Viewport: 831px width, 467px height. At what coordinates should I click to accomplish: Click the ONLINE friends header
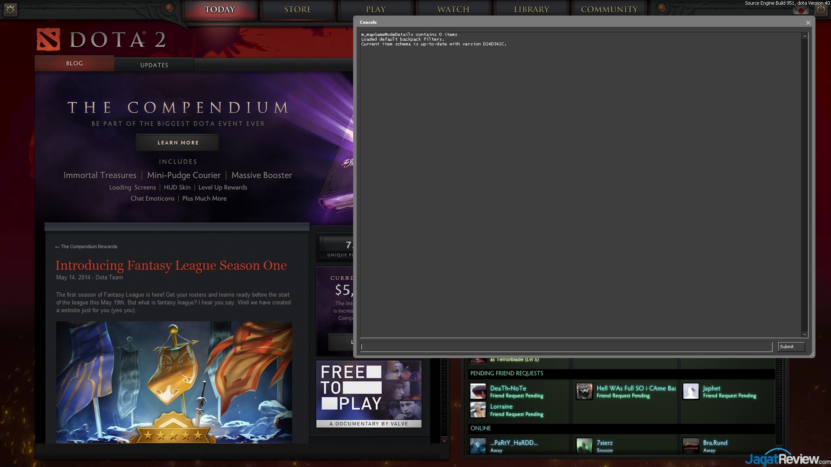click(x=480, y=429)
